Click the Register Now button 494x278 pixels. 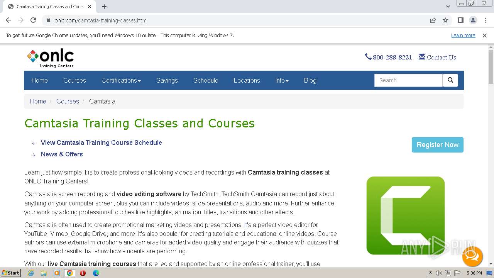pyautogui.click(x=438, y=145)
